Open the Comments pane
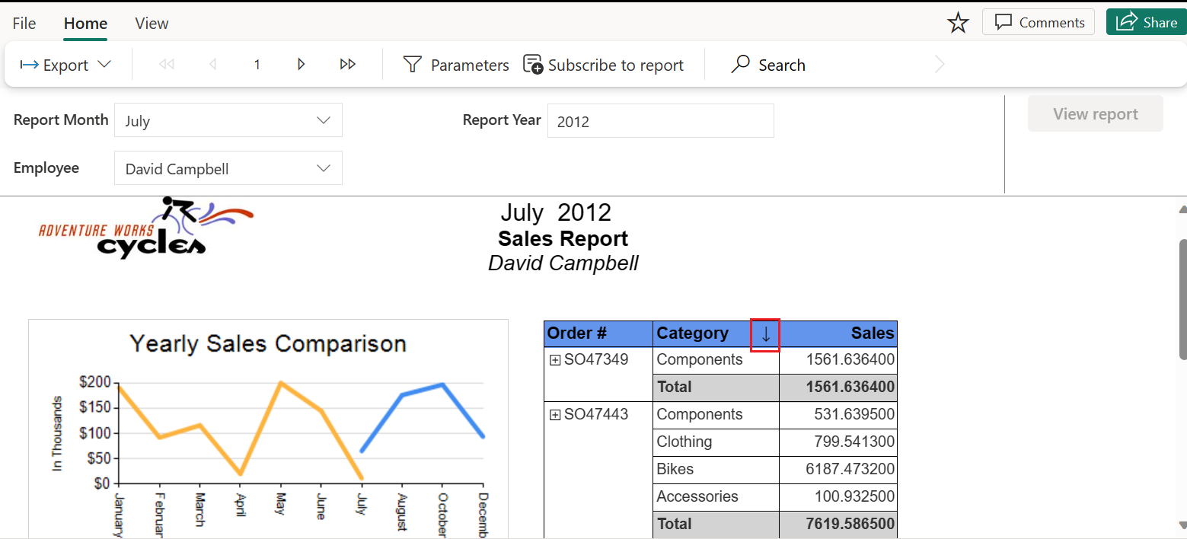Screen dimensions: 1187x539 [x=1039, y=22]
